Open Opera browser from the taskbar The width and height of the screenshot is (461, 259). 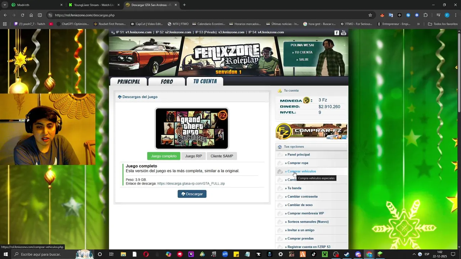point(146,254)
